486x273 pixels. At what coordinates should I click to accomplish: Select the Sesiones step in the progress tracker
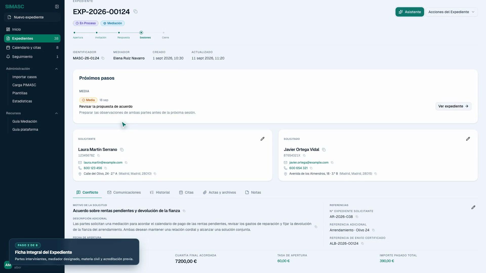click(145, 35)
